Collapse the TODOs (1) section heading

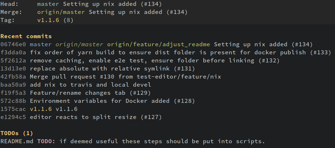coord(17,133)
